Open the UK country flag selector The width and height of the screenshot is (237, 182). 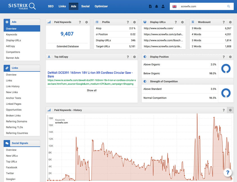tap(174, 6)
